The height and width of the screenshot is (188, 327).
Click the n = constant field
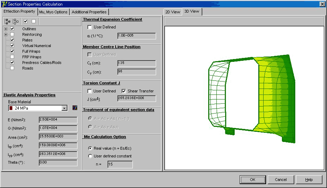click(x=120, y=164)
